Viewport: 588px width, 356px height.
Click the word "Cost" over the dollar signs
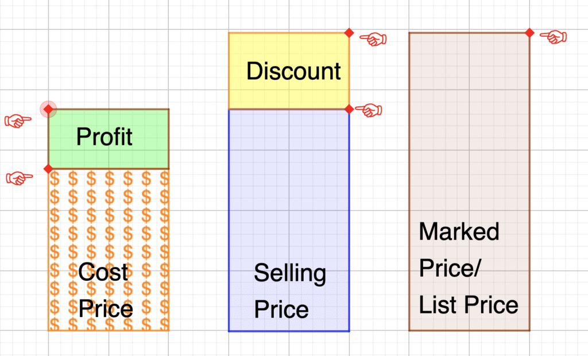pos(103,272)
